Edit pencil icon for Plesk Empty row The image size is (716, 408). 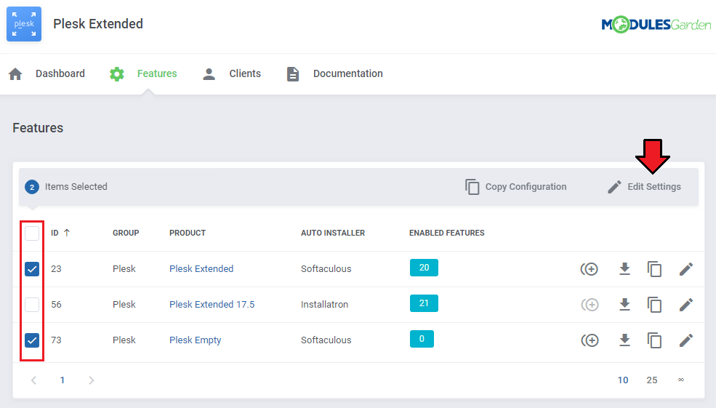pos(686,340)
